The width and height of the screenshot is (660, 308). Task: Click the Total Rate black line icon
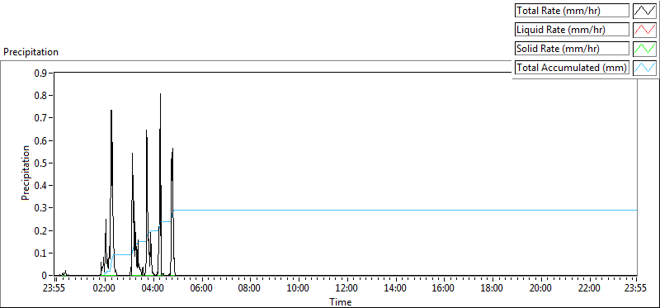tap(645, 11)
